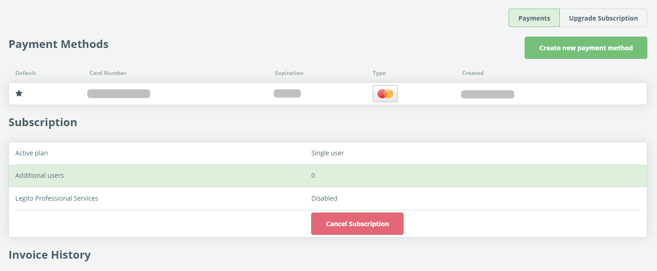Screen dimensions: 657x271
Task: Switch to the Payments tab
Action: coord(534,18)
